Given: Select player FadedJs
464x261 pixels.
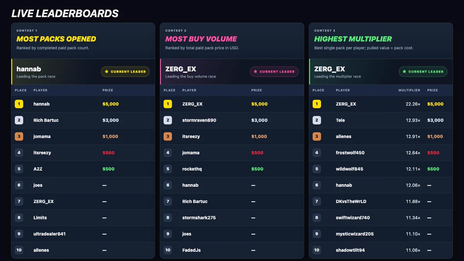Looking at the screenshot, I should pos(191,250).
